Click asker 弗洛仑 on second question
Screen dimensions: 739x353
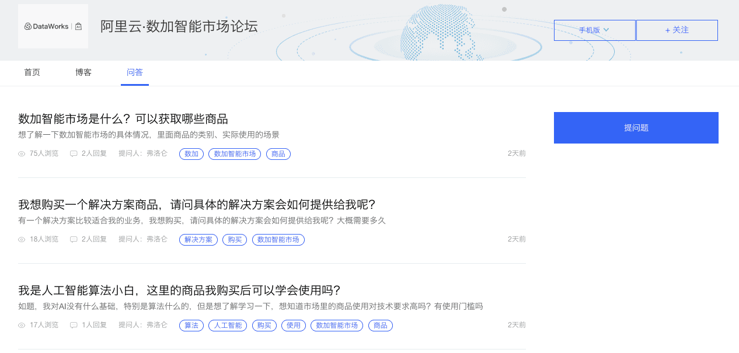[x=157, y=239]
